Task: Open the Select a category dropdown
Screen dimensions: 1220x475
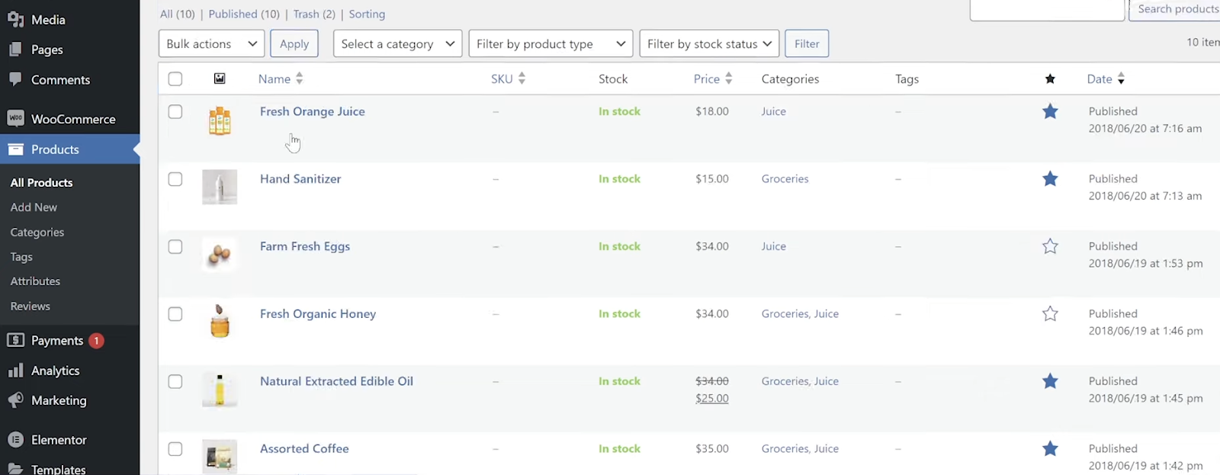Action: coord(398,43)
